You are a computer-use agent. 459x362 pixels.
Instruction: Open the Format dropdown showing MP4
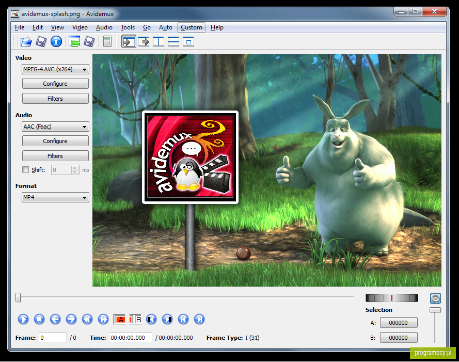(x=55, y=197)
